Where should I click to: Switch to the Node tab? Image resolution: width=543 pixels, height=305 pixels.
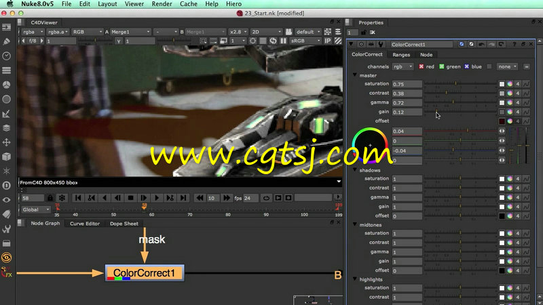(x=426, y=55)
